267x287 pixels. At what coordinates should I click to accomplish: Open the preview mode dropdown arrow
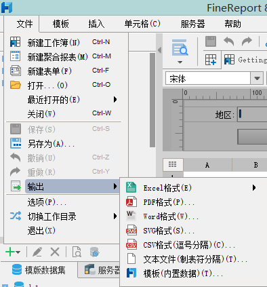(180, 62)
